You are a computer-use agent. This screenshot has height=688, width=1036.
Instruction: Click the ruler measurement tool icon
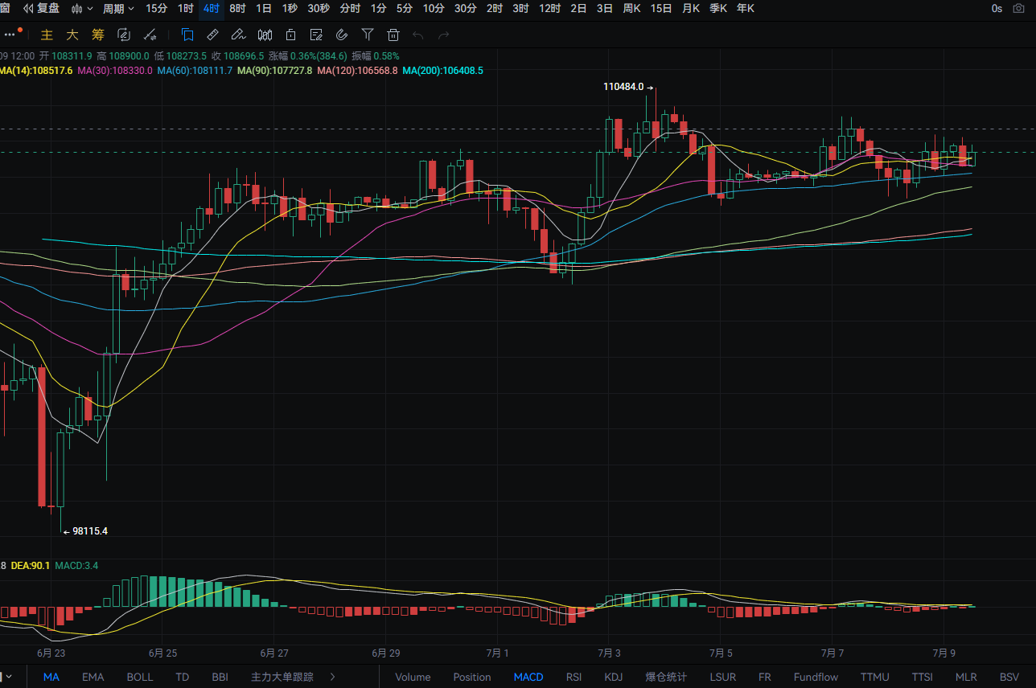pos(212,35)
